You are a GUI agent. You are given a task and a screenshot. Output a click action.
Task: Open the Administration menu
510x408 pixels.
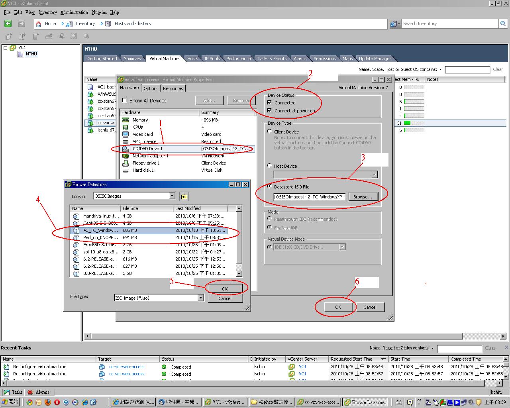[74, 12]
